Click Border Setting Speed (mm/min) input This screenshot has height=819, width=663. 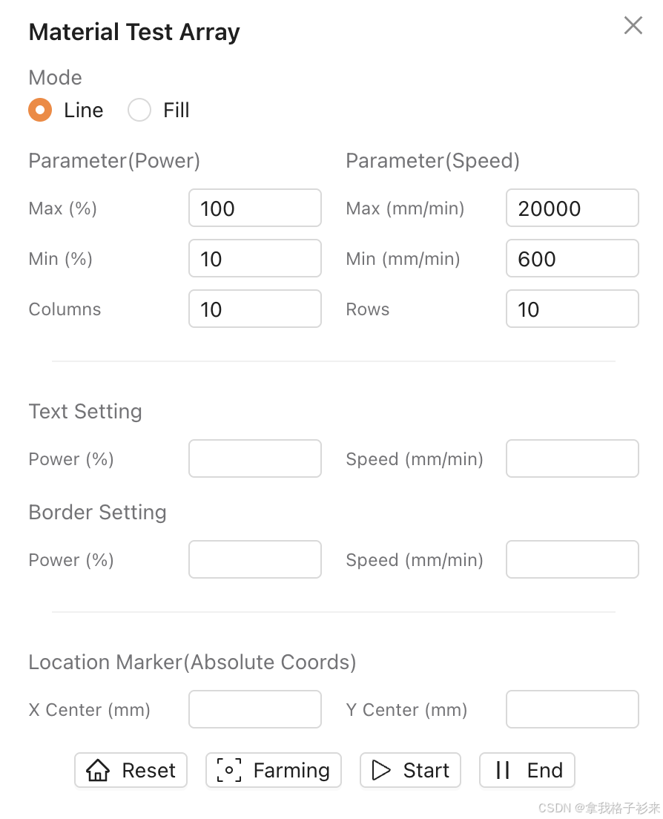coord(572,559)
